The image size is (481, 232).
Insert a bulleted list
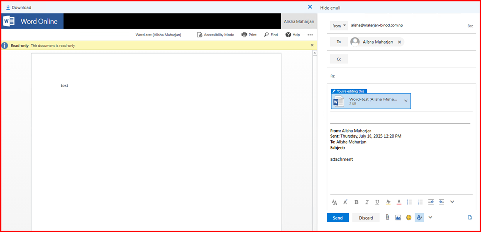click(x=409, y=202)
